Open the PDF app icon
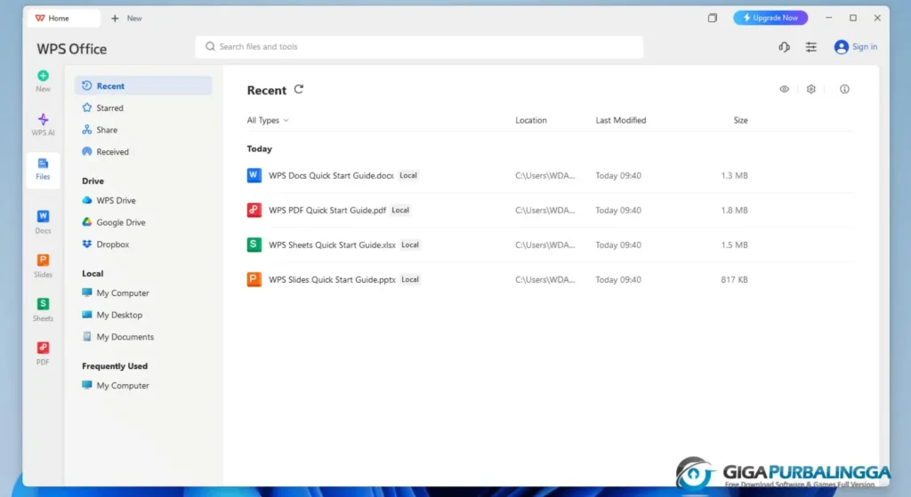The image size is (911, 497). point(43,348)
